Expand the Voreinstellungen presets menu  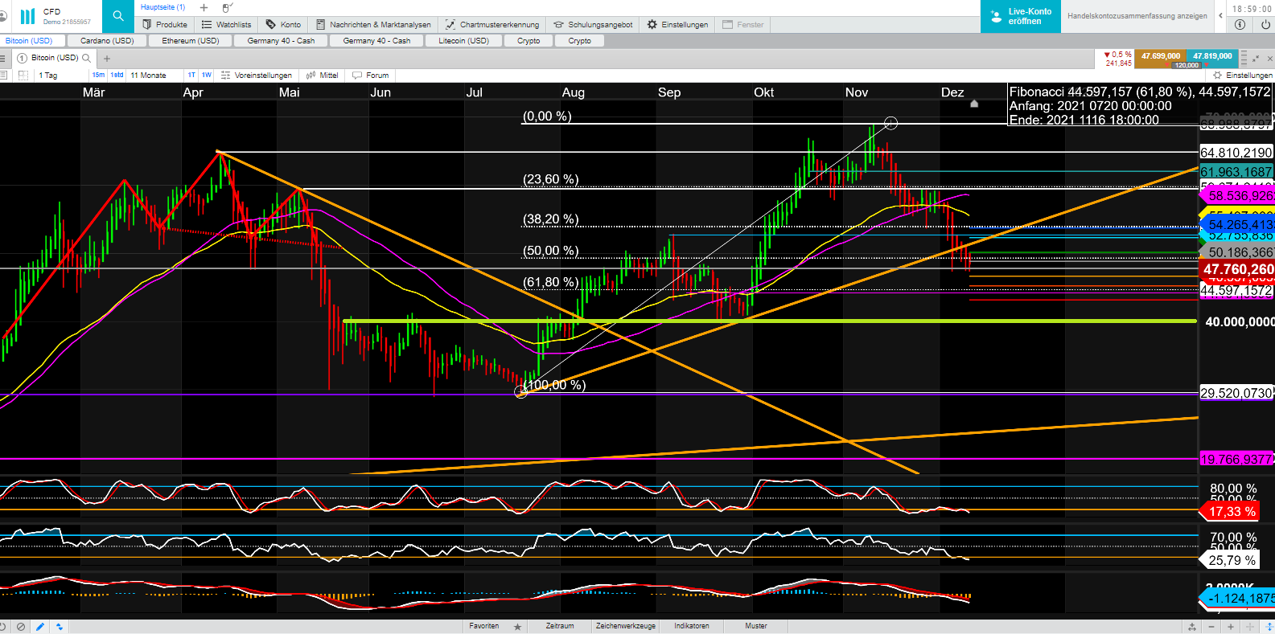pos(257,76)
